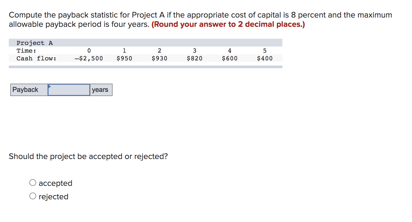Click the accepted or rejected question text
Screen dimensions: 412x222
tap(88, 156)
